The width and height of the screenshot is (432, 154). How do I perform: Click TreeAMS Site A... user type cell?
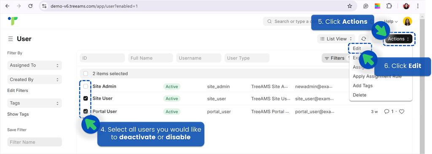[x=270, y=86]
